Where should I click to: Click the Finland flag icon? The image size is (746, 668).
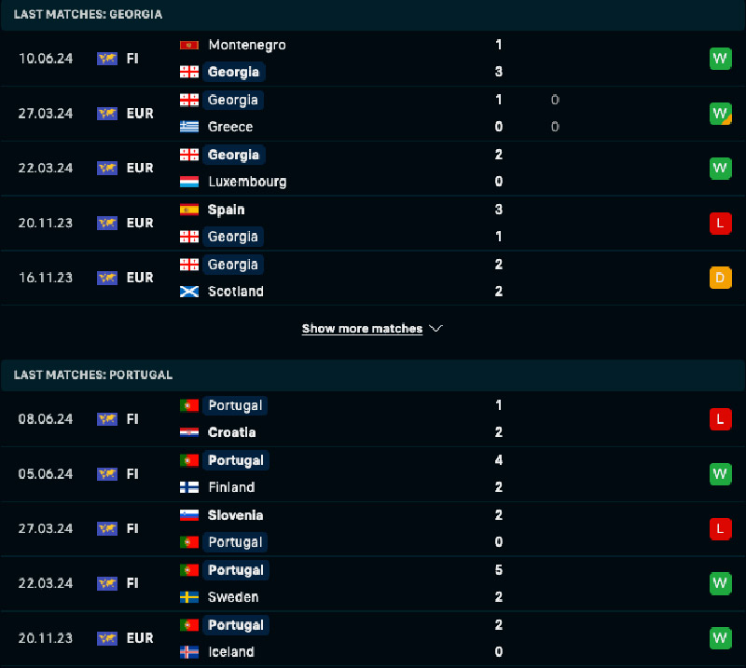click(x=188, y=487)
